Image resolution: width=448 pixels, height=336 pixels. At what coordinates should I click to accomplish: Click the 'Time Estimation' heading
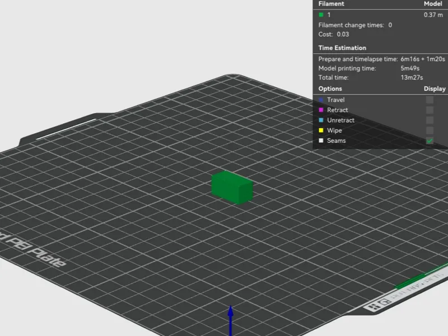[342, 48]
